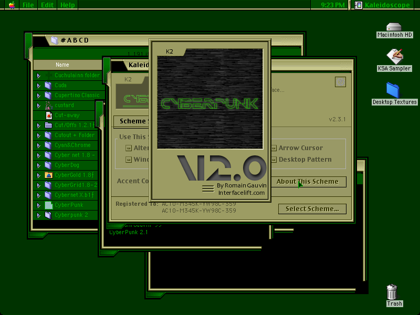Click the folder icon in the #ABCD title bar

pyautogui.click(x=55, y=40)
